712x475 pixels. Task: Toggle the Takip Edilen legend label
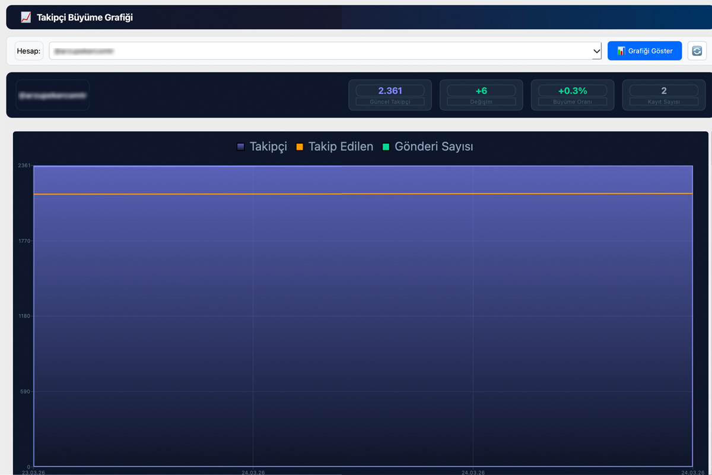[341, 147]
